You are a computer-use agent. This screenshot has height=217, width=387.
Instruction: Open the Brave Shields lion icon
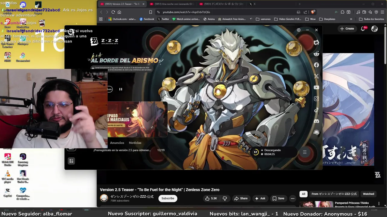(313, 12)
